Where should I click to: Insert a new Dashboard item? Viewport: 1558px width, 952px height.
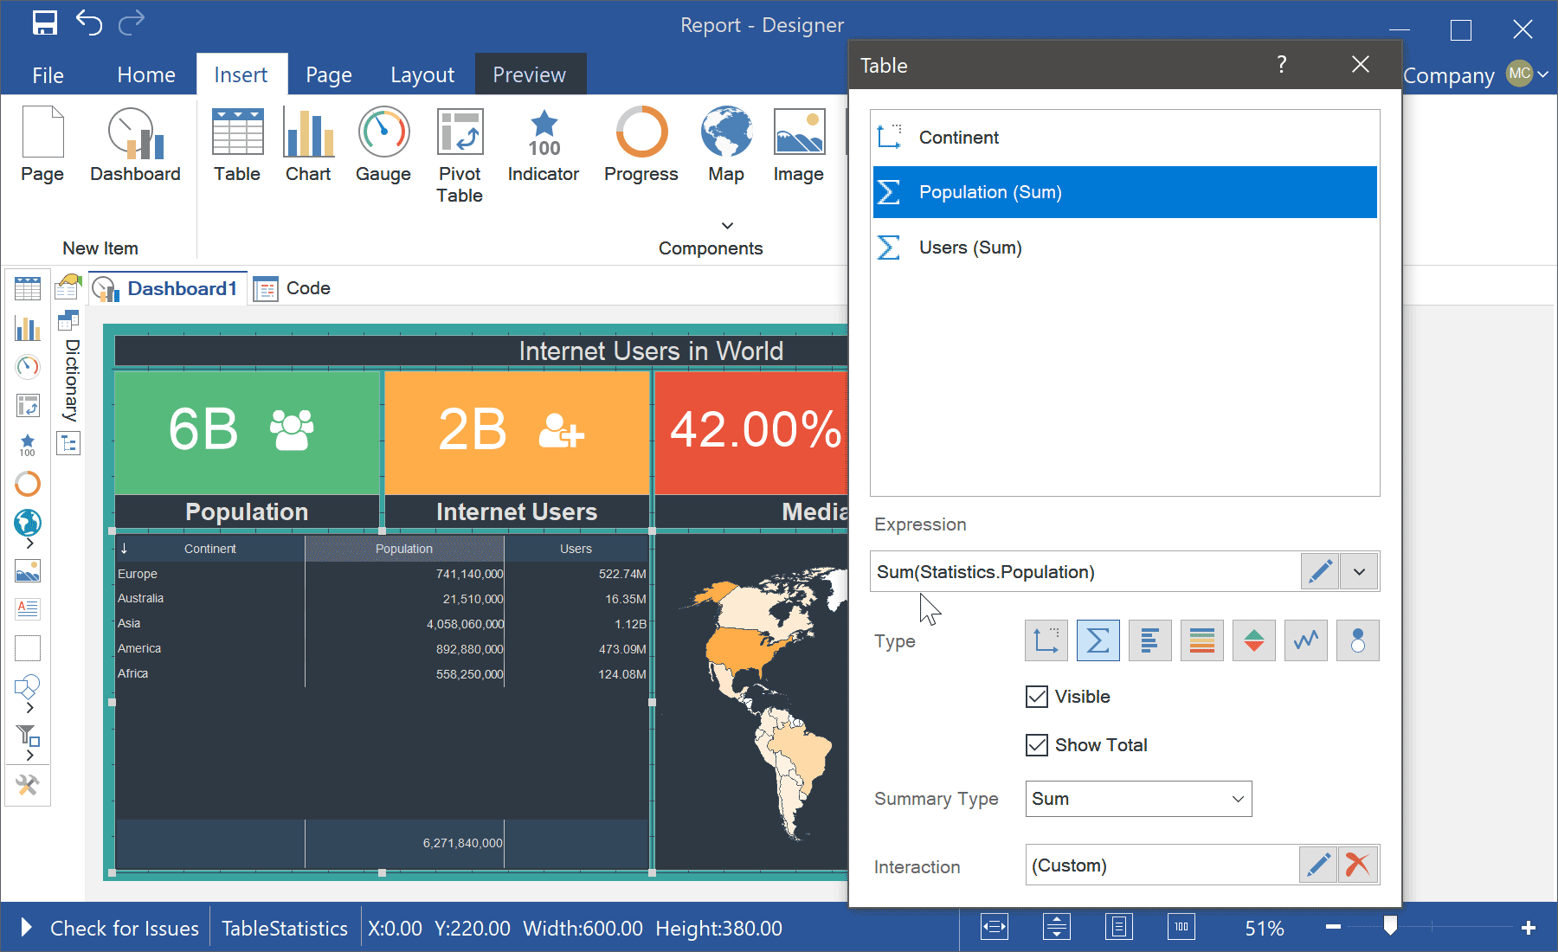[136, 145]
